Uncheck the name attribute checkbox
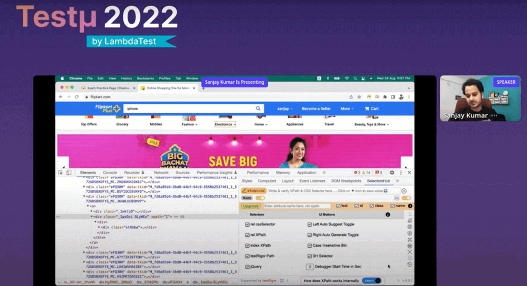Image resolution: width=527 pixels, height=286 pixels. (393, 206)
